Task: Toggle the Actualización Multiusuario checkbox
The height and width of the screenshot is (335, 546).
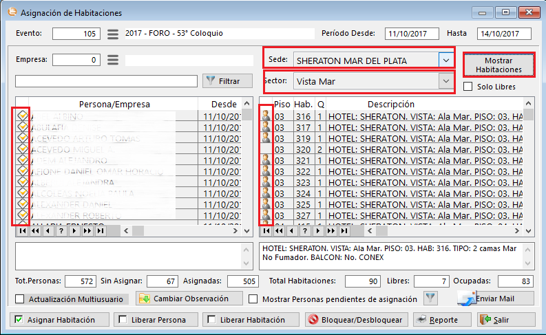Action: pos(20,299)
